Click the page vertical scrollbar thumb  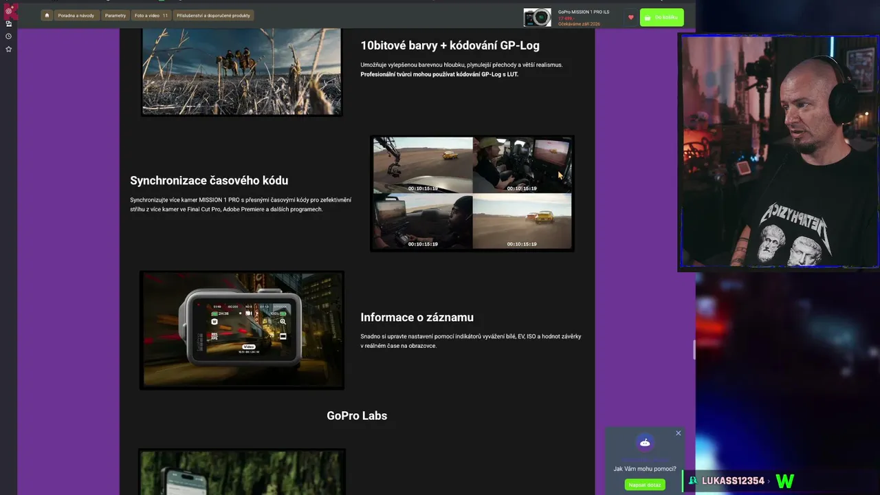pyautogui.click(x=694, y=349)
